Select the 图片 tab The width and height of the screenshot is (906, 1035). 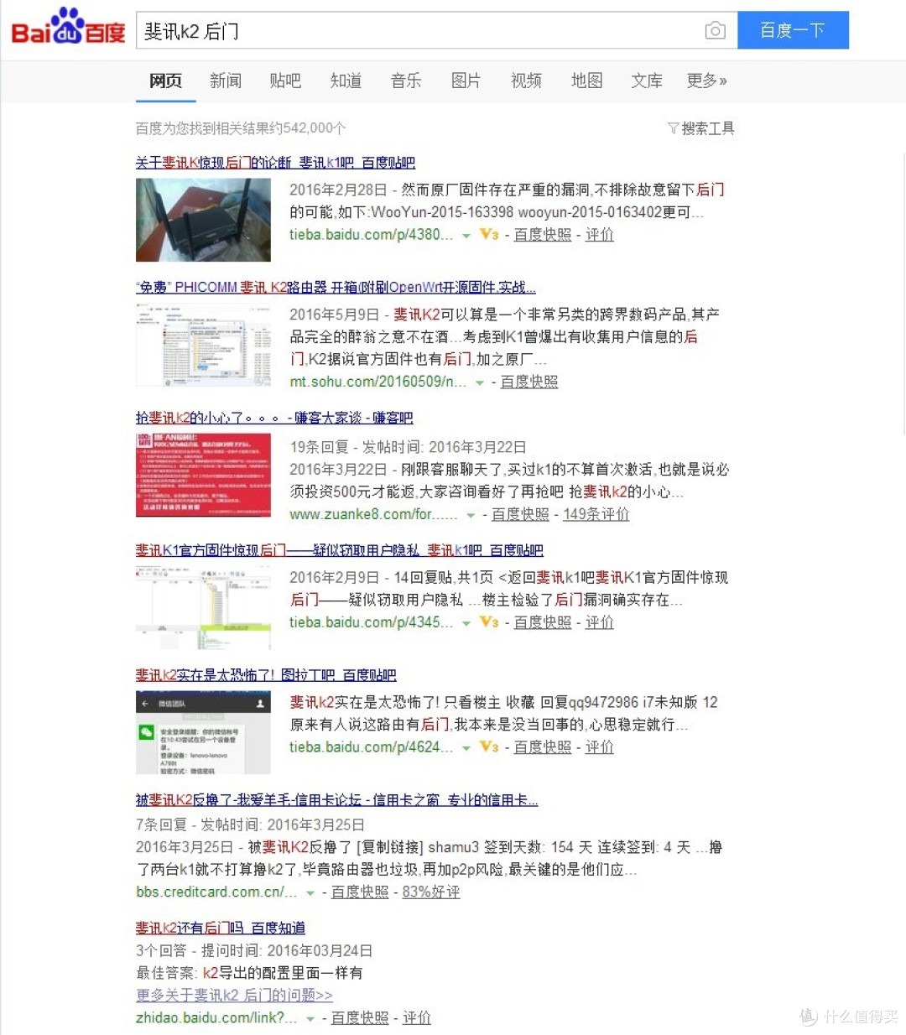(x=466, y=81)
